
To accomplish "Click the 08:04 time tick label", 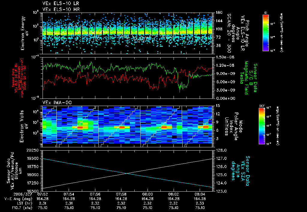I will pos(200,194).
